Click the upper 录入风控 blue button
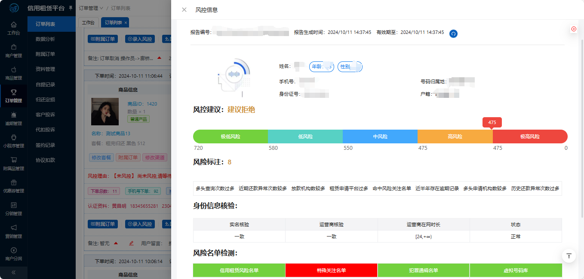This screenshot has height=279, width=584. pyautogui.click(x=140, y=39)
